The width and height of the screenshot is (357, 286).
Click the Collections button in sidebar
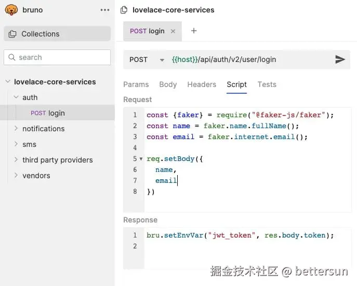pyautogui.click(x=57, y=34)
